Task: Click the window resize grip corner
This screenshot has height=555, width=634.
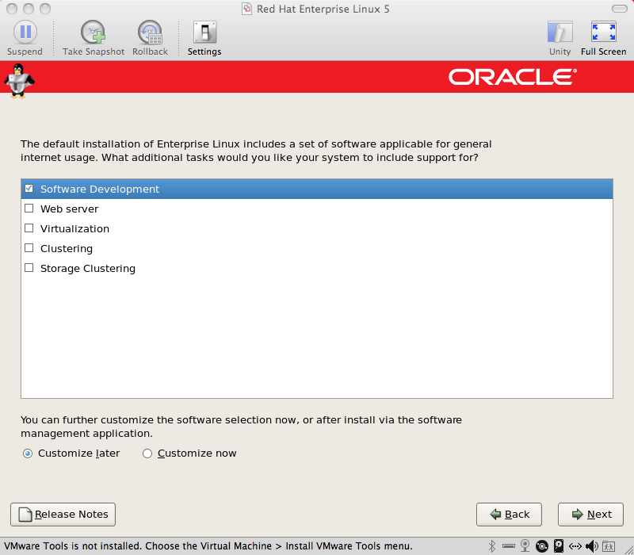Action: [x=629, y=550]
